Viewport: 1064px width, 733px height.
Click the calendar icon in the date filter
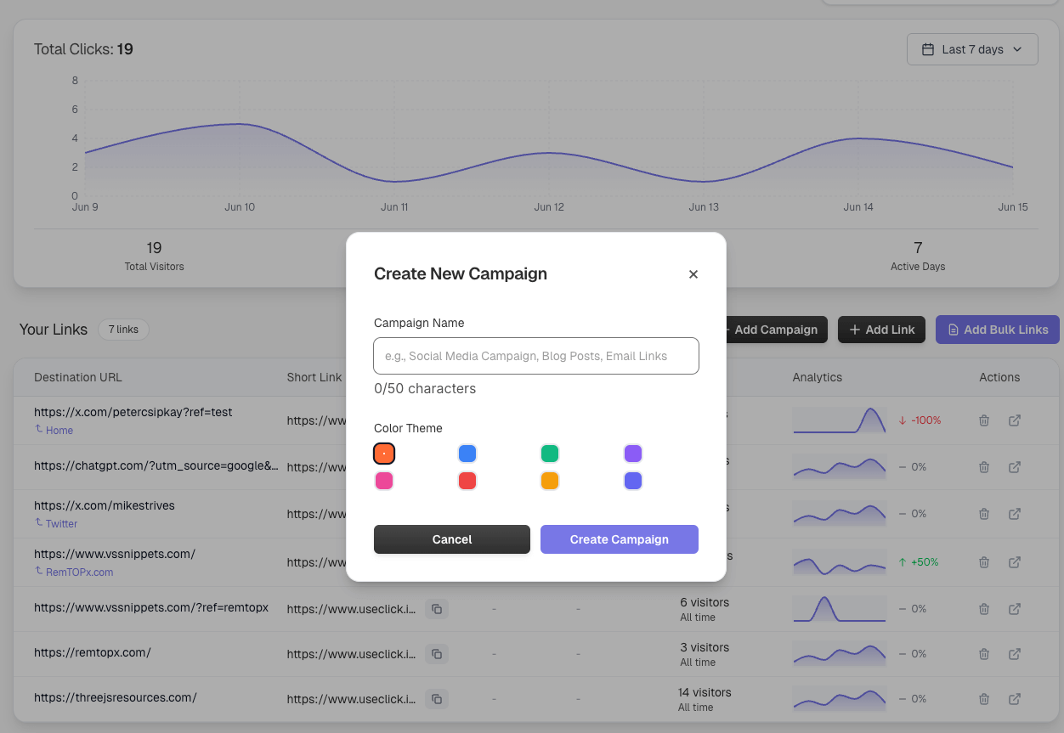pyautogui.click(x=929, y=49)
